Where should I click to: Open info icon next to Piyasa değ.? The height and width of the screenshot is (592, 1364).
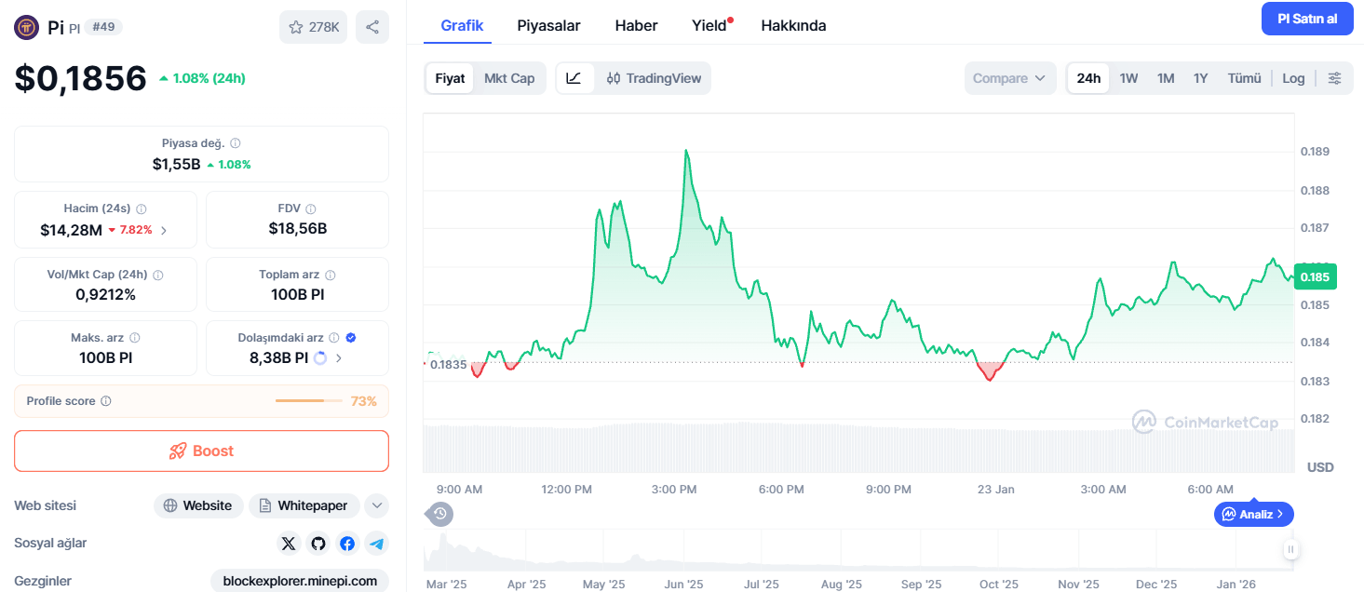point(236,143)
